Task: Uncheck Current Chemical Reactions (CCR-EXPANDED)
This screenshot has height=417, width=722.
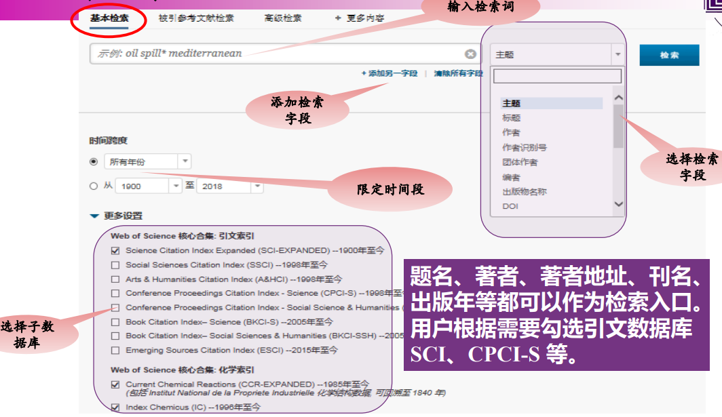Action: coord(115,384)
